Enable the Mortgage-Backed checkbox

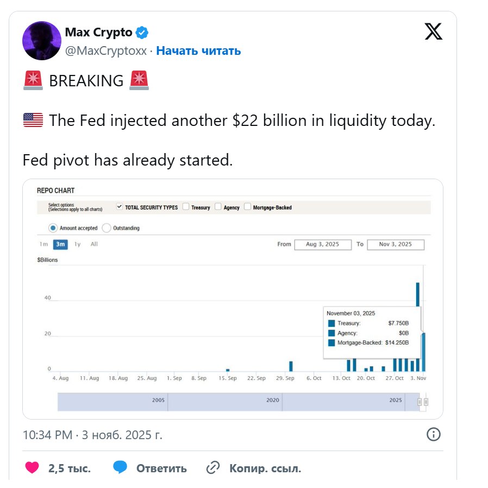click(248, 207)
